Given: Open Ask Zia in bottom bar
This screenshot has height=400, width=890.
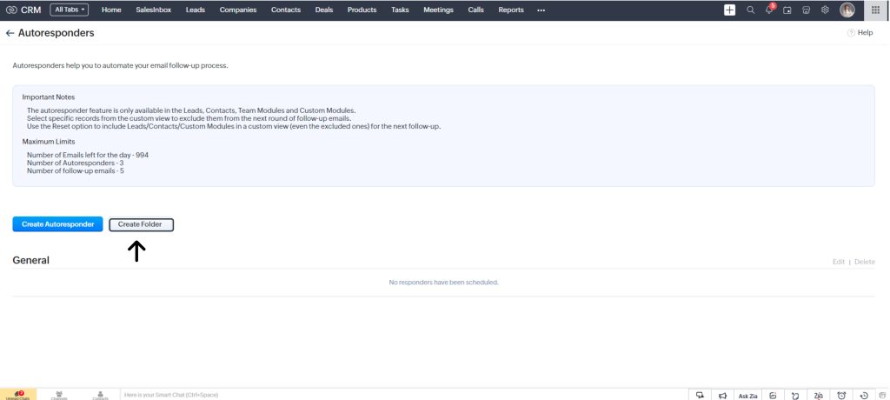Looking at the screenshot, I should click(747, 395).
